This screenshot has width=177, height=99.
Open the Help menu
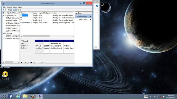[20, 7]
